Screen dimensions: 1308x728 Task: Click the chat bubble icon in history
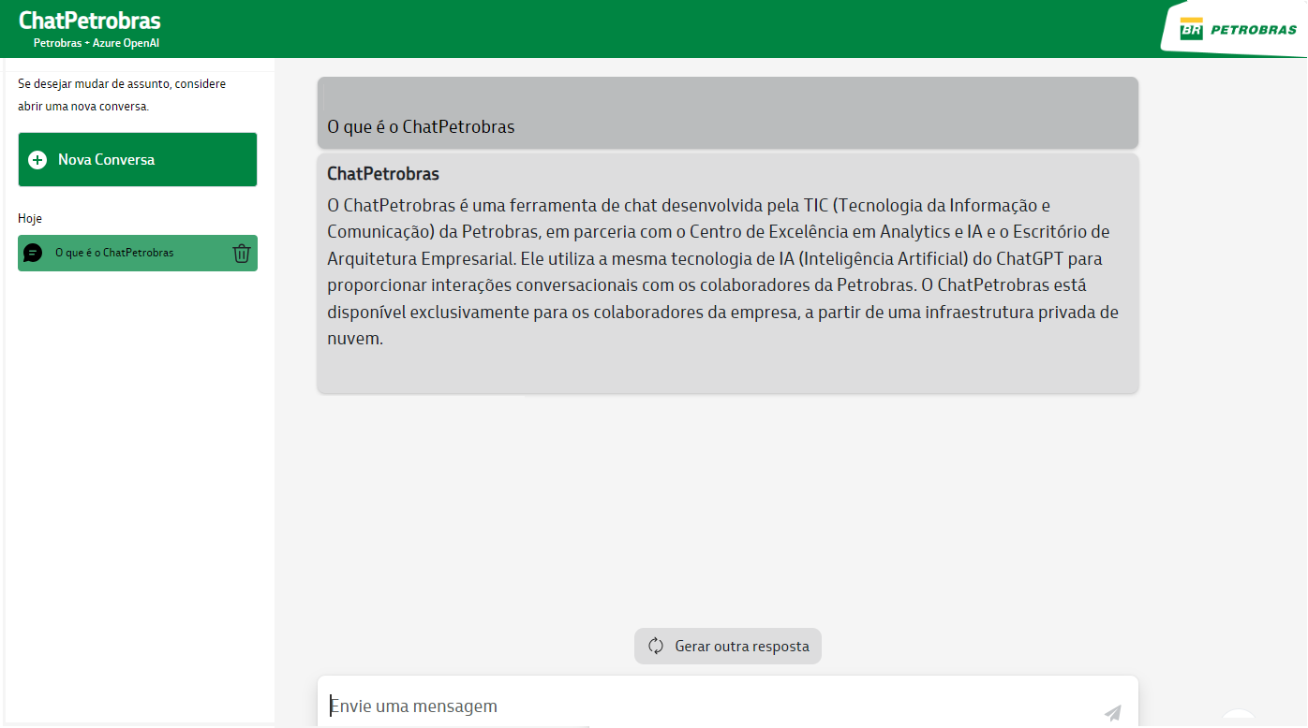[33, 253]
